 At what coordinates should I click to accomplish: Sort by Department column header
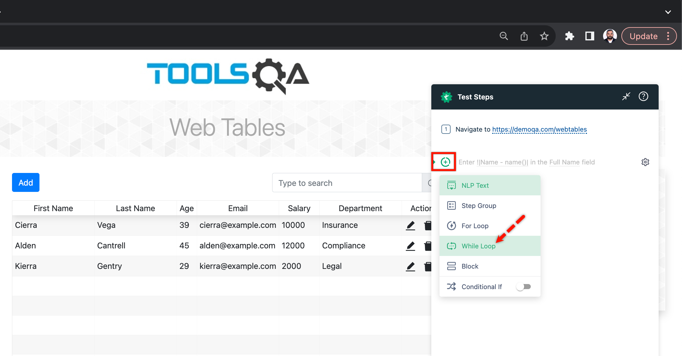coord(360,208)
